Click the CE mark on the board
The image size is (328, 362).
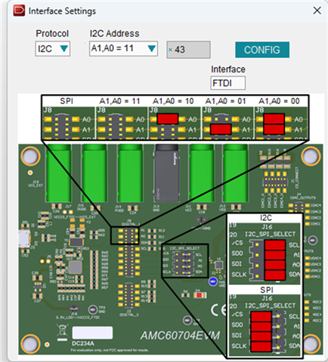click(218, 310)
